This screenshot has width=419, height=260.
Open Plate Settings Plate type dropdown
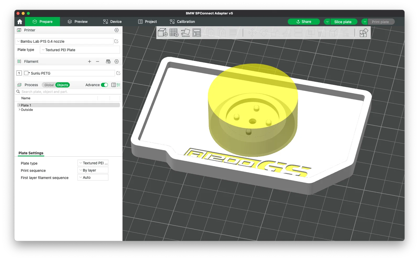coord(93,163)
